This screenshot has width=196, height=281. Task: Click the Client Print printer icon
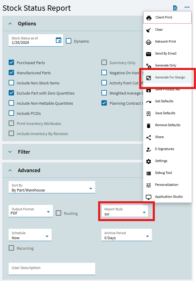149,18
